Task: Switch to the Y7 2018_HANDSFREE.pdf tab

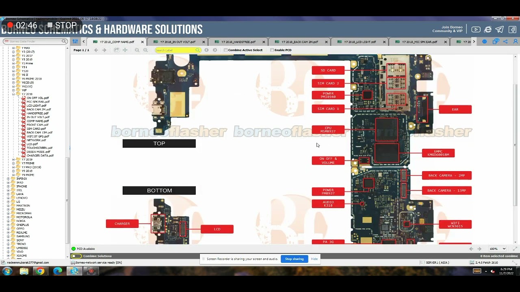Action: coord(238,42)
